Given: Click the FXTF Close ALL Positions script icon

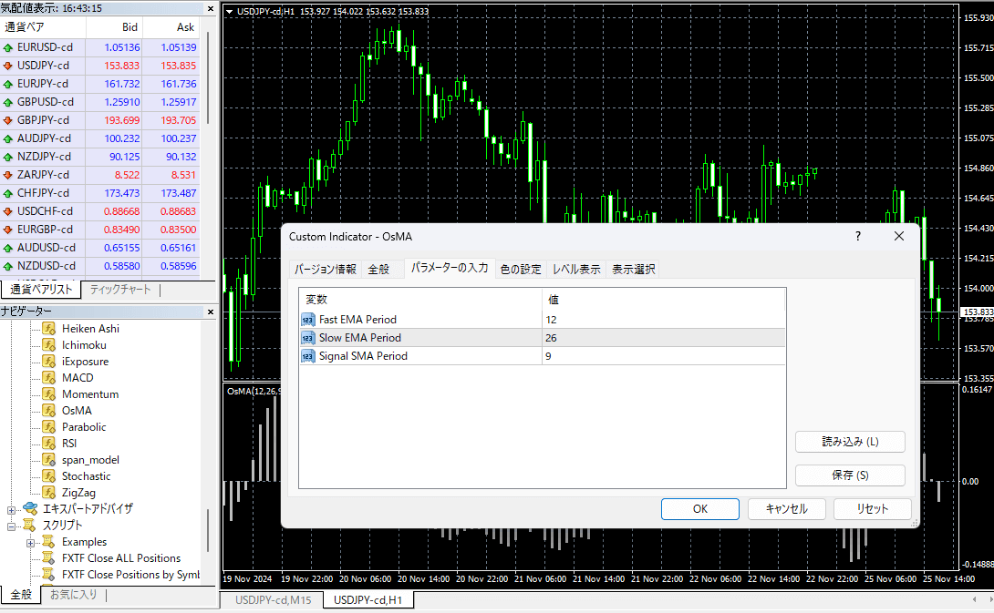Looking at the screenshot, I should point(49,558).
